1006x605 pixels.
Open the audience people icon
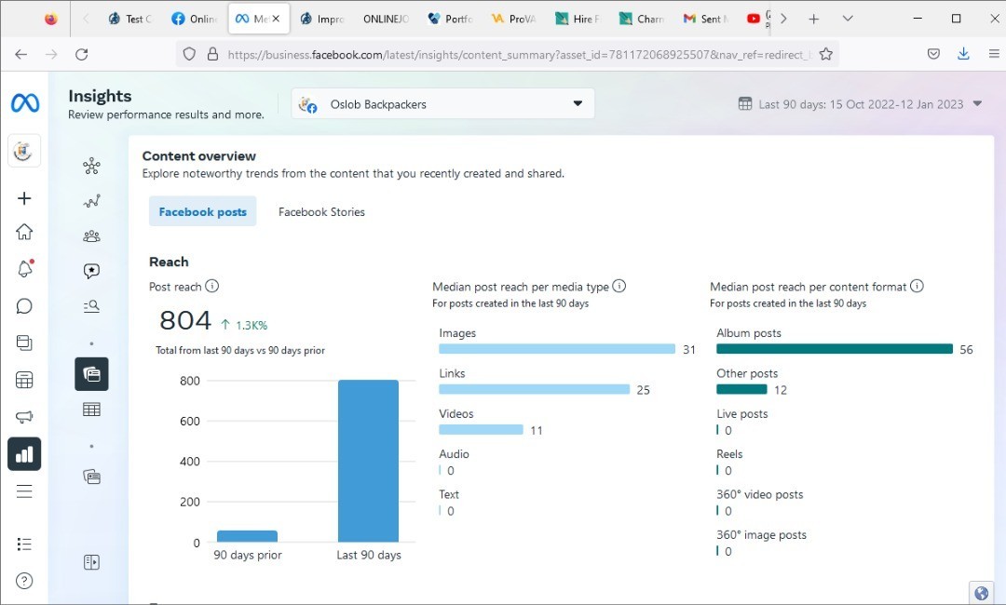(x=91, y=235)
